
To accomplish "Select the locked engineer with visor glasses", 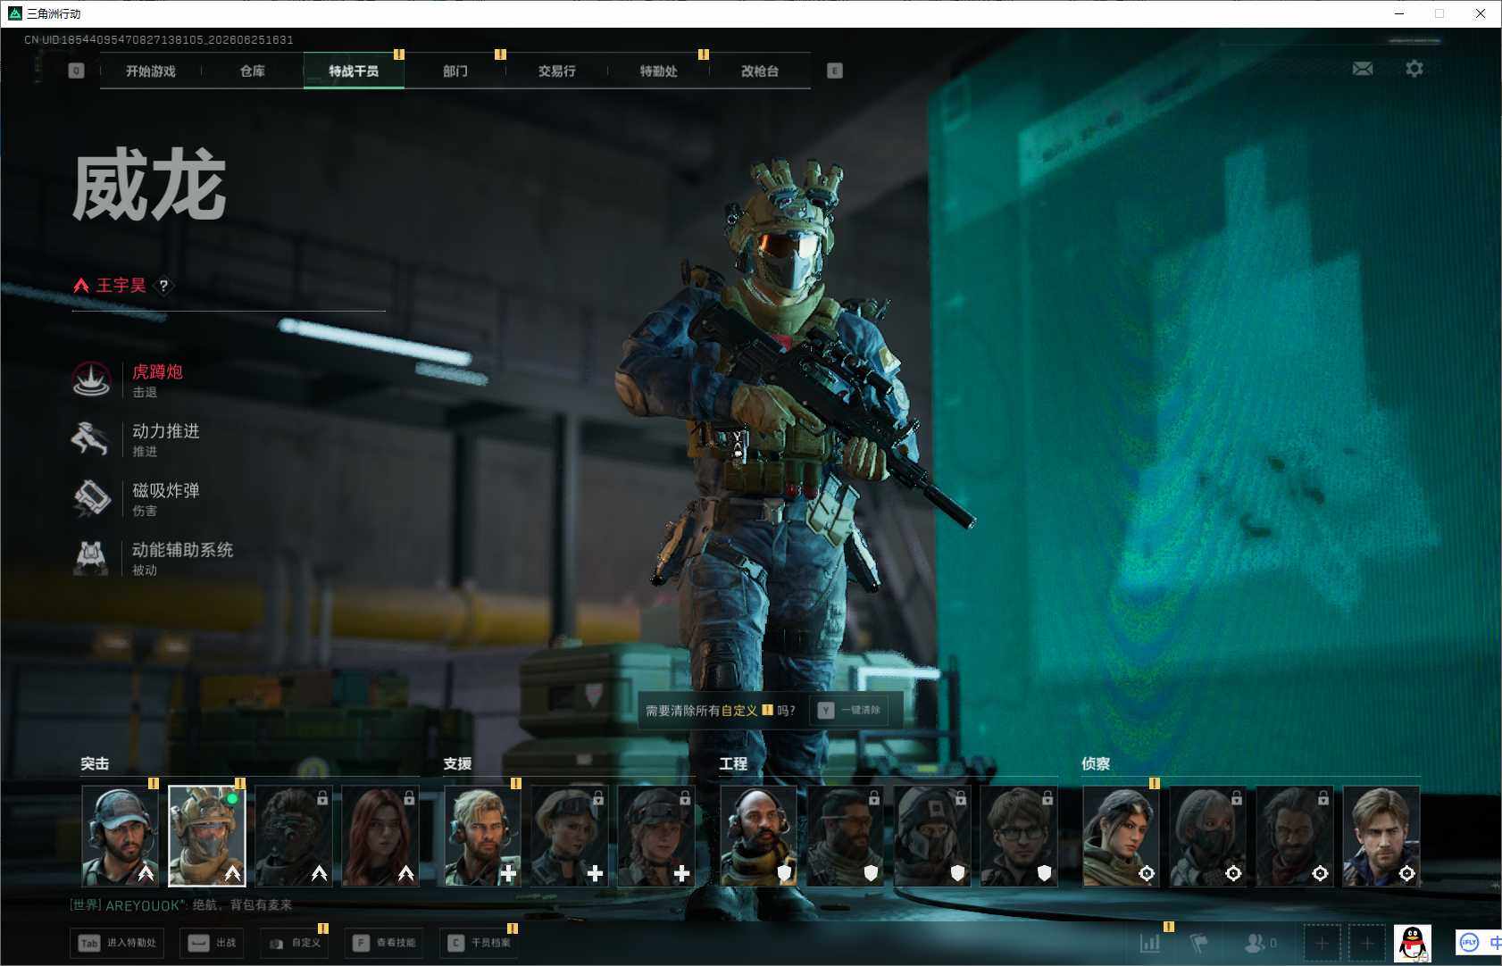I will point(845,836).
